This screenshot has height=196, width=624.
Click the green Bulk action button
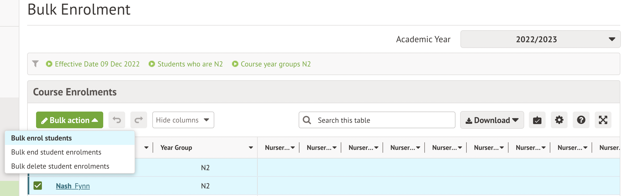pos(70,120)
